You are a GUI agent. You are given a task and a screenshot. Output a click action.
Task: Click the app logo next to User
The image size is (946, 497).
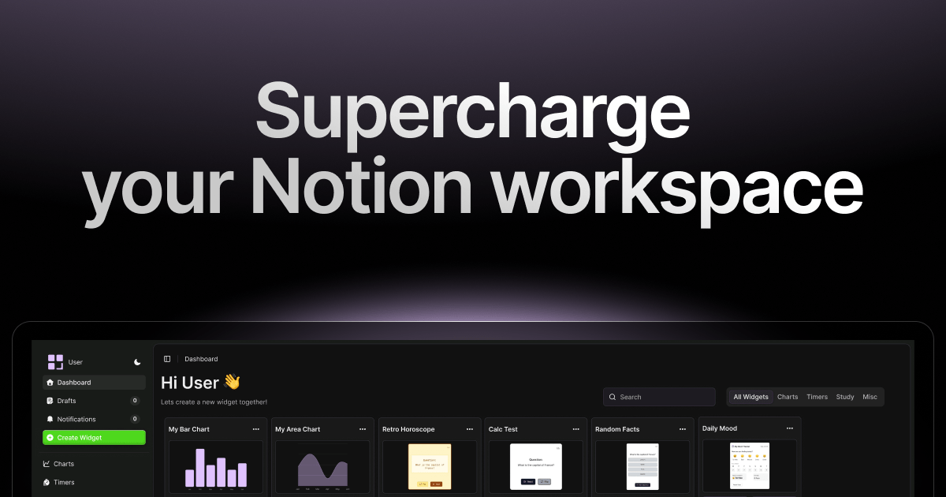coord(55,362)
